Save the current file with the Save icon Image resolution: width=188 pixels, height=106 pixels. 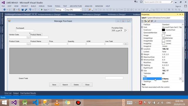[23, 10]
